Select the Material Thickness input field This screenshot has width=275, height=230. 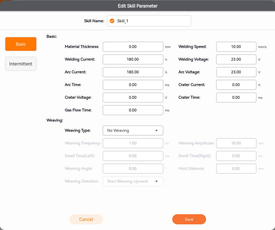133,47
